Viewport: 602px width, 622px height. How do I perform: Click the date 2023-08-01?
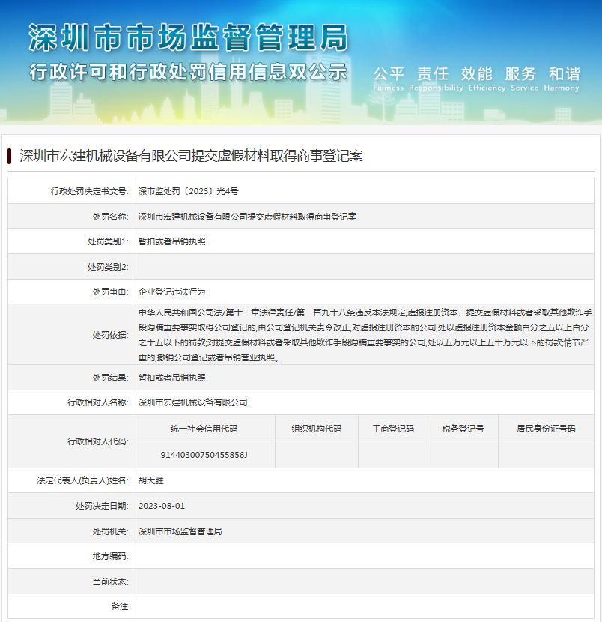pos(161,506)
